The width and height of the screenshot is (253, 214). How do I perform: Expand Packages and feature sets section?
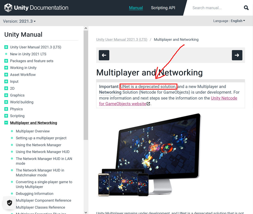(x=6, y=61)
